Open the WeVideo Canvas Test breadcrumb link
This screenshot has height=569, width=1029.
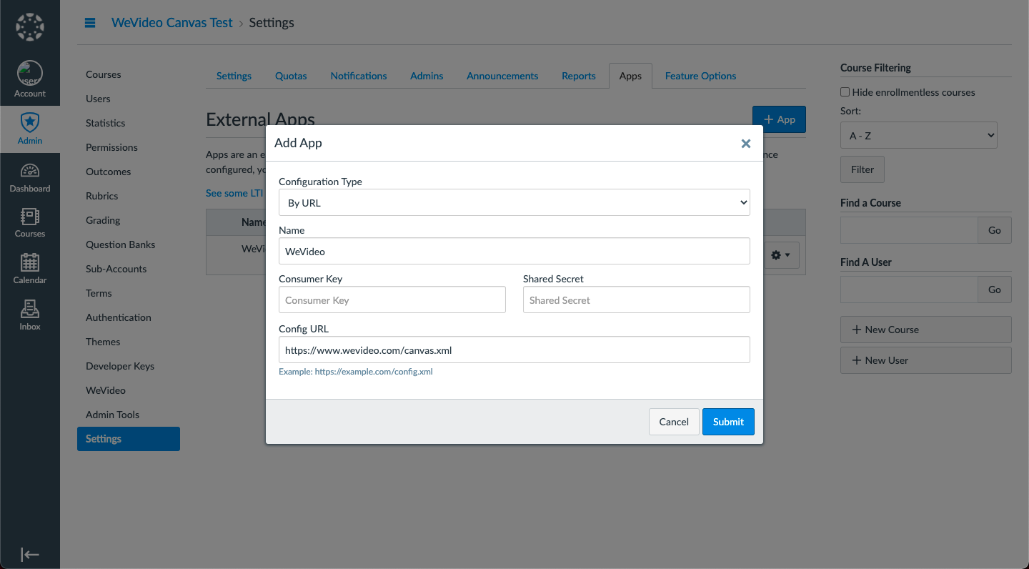(x=172, y=23)
